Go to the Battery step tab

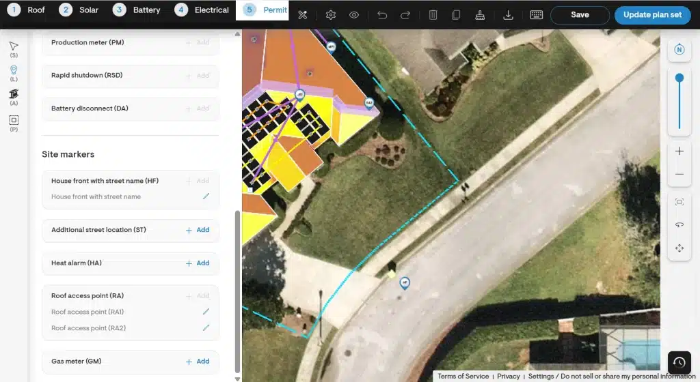(137, 10)
